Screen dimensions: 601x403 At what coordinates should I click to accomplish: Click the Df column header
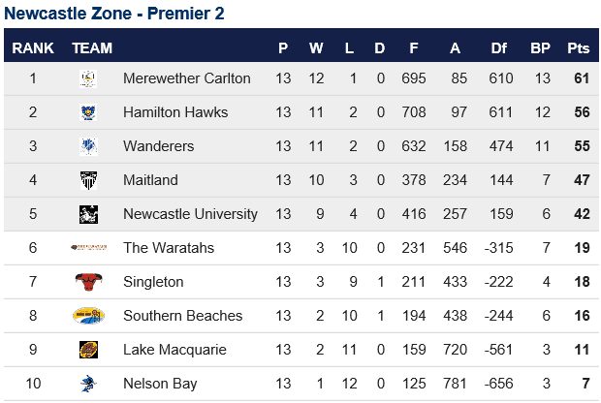(498, 48)
